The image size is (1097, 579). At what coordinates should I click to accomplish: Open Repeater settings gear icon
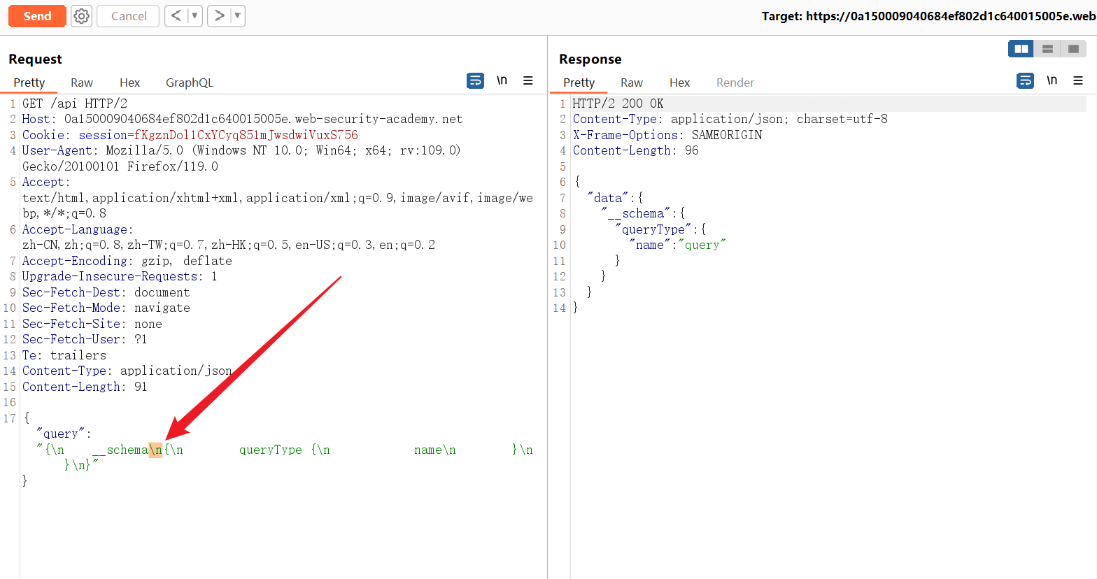click(x=82, y=16)
